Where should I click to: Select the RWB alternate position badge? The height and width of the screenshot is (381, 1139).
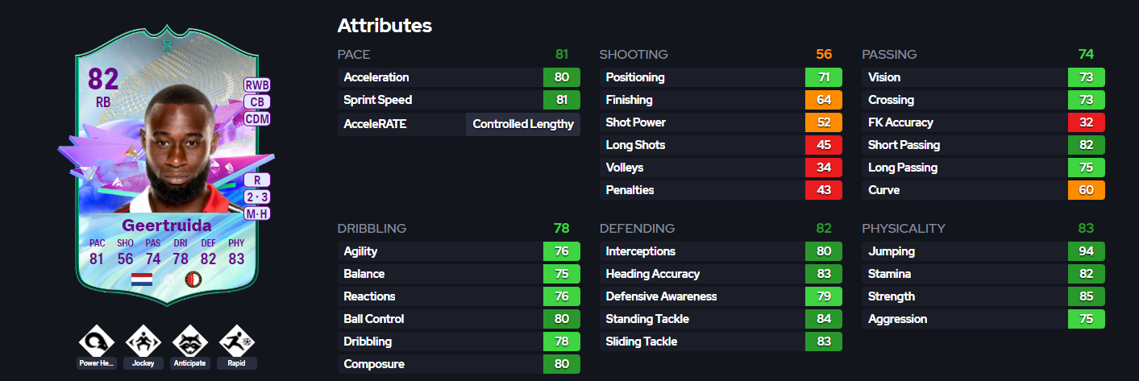(257, 85)
